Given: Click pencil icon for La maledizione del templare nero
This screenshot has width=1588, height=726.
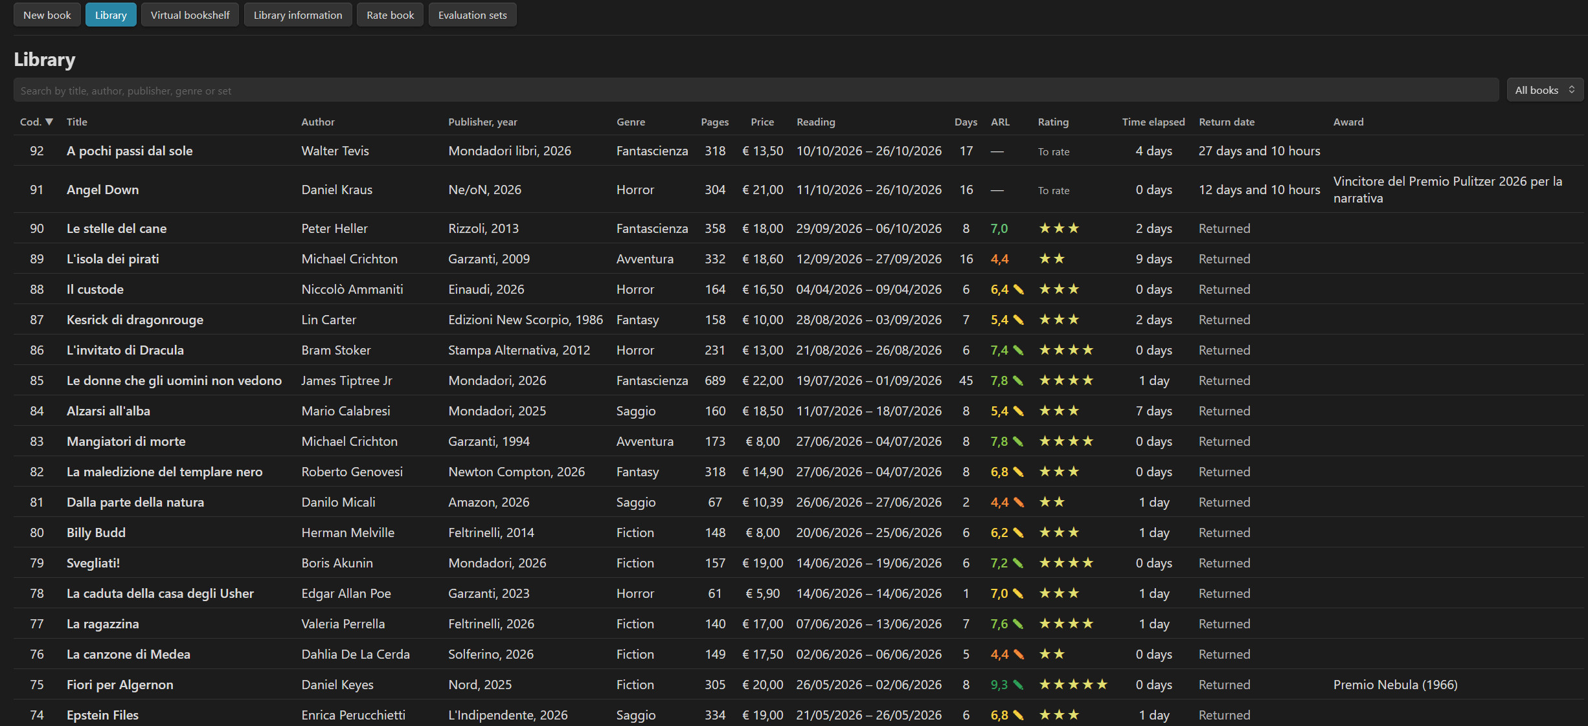Looking at the screenshot, I should click(x=1019, y=472).
